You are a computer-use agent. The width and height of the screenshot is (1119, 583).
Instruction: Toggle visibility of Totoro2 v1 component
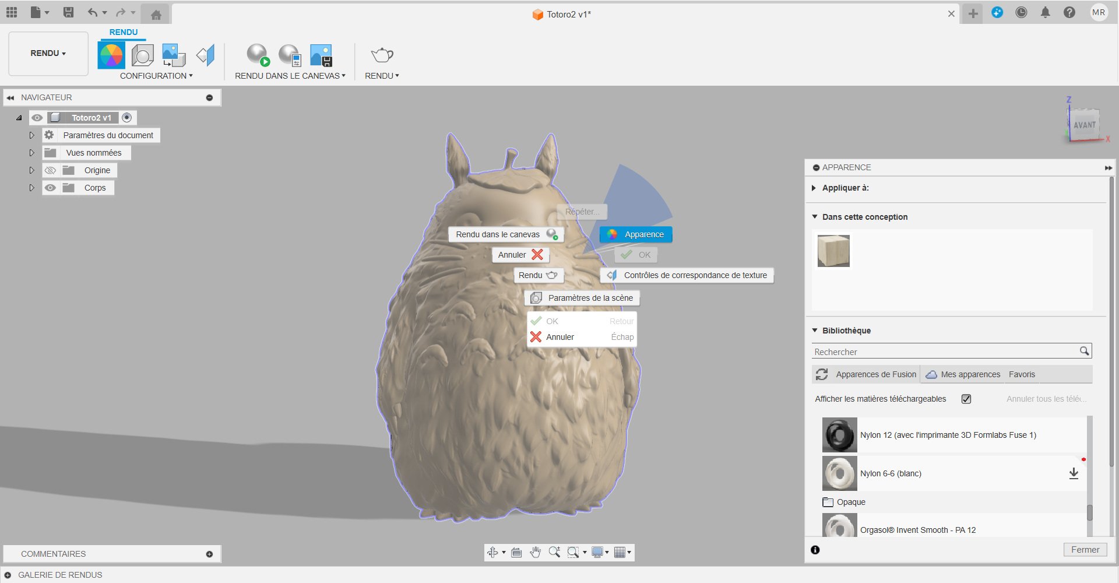[x=37, y=118]
